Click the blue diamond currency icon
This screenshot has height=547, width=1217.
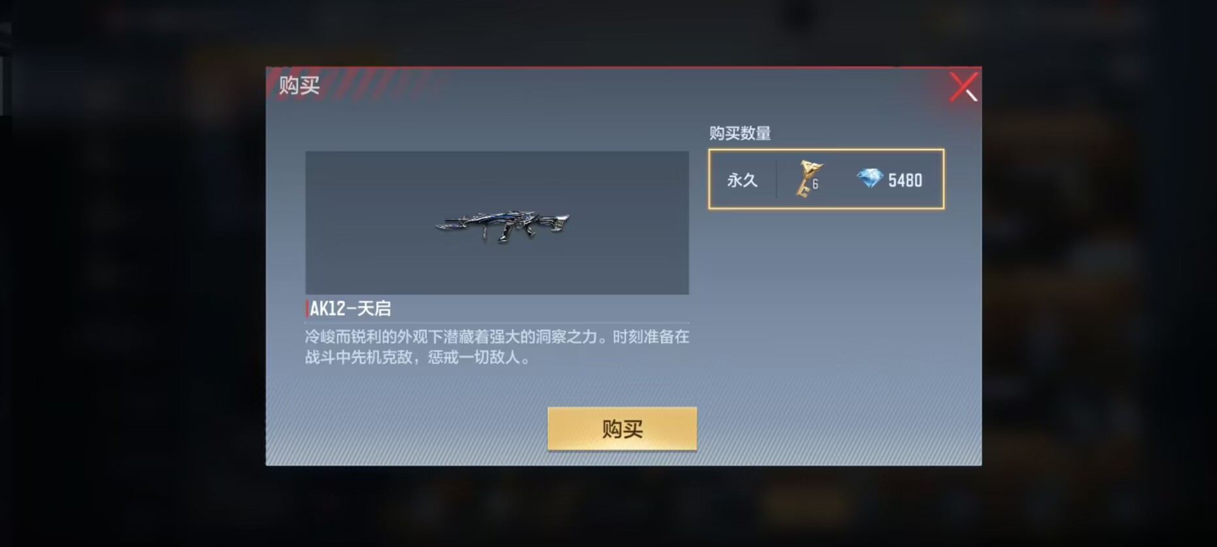point(870,178)
